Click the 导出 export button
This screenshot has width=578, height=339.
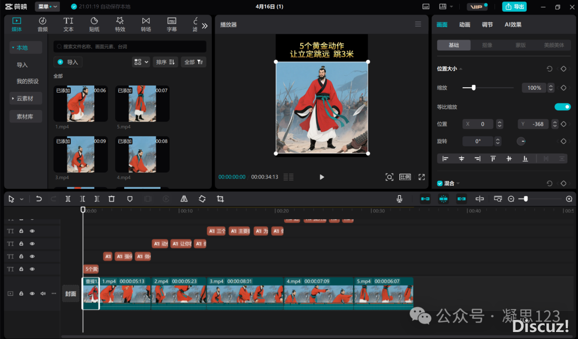(x=515, y=6)
